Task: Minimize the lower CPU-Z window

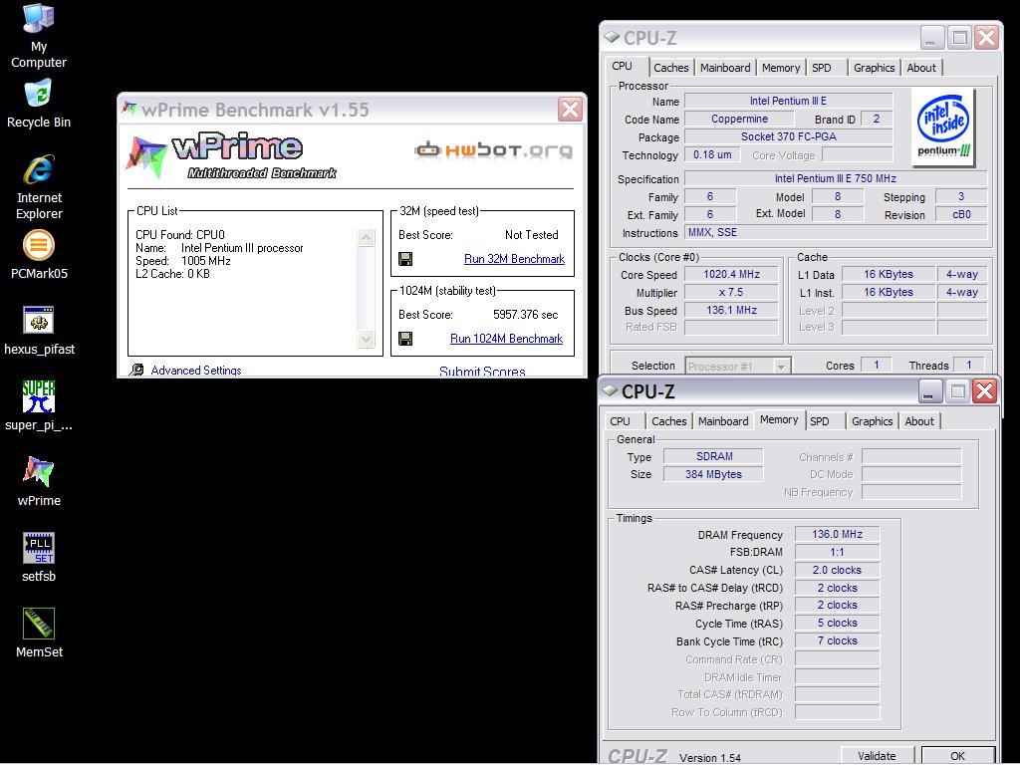Action: pyautogui.click(x=929, y=390)
